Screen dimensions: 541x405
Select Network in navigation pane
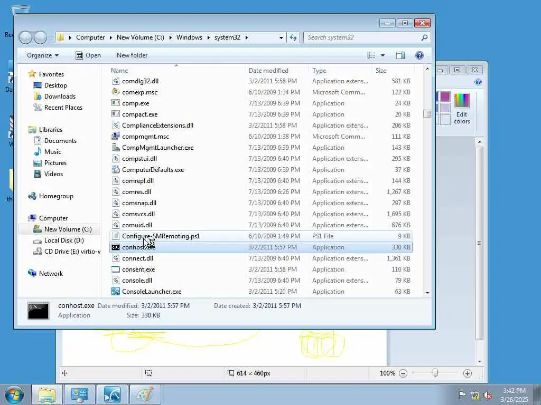coord(51,274)
